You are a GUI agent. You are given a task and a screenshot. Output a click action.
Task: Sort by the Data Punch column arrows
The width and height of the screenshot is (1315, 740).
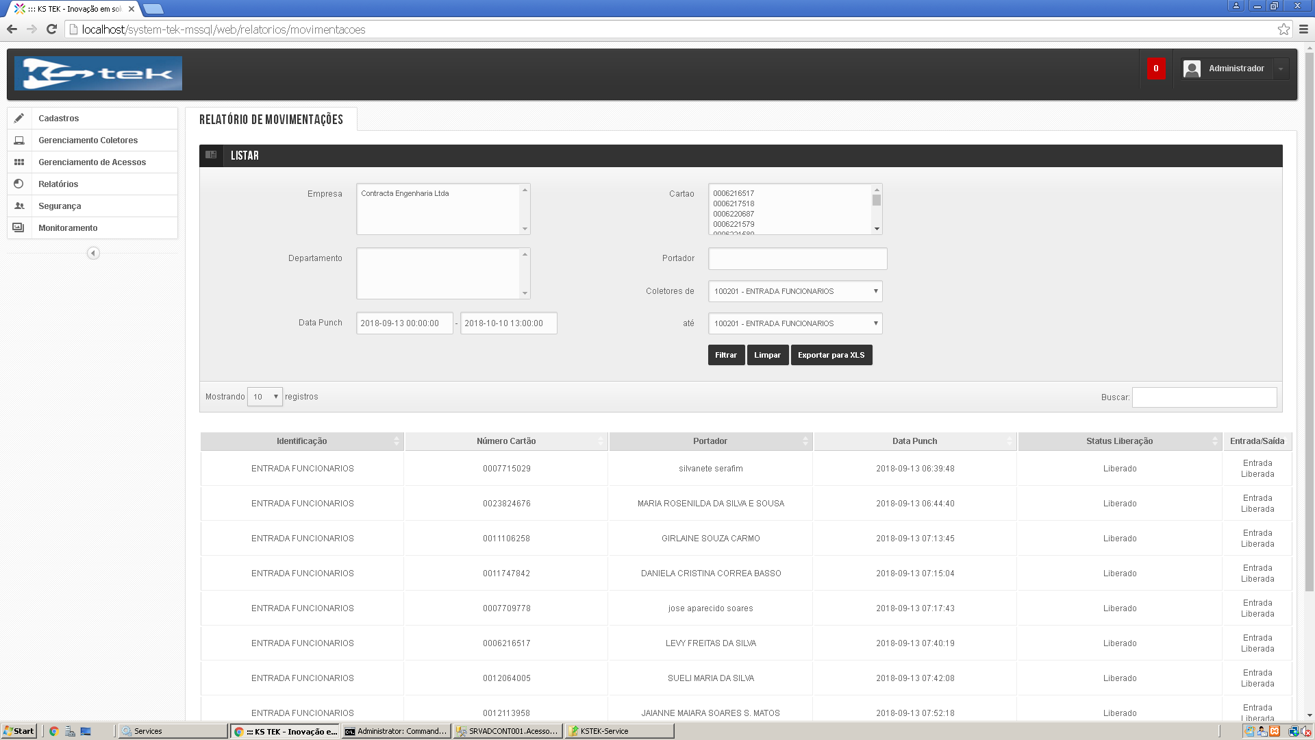tap(1010, 441)
